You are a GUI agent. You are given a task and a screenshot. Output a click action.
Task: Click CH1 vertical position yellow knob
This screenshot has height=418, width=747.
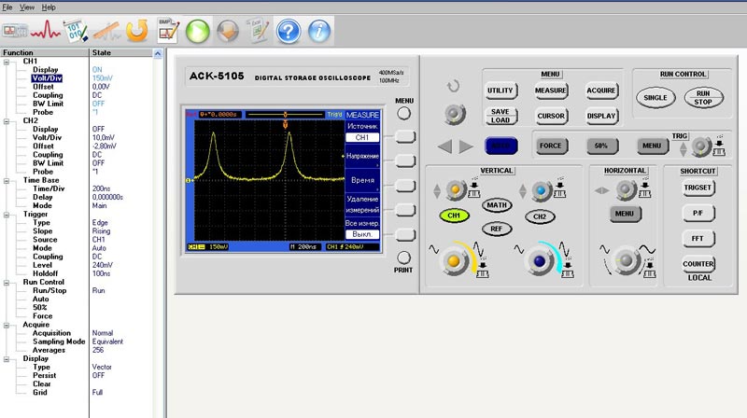(455, 190)
